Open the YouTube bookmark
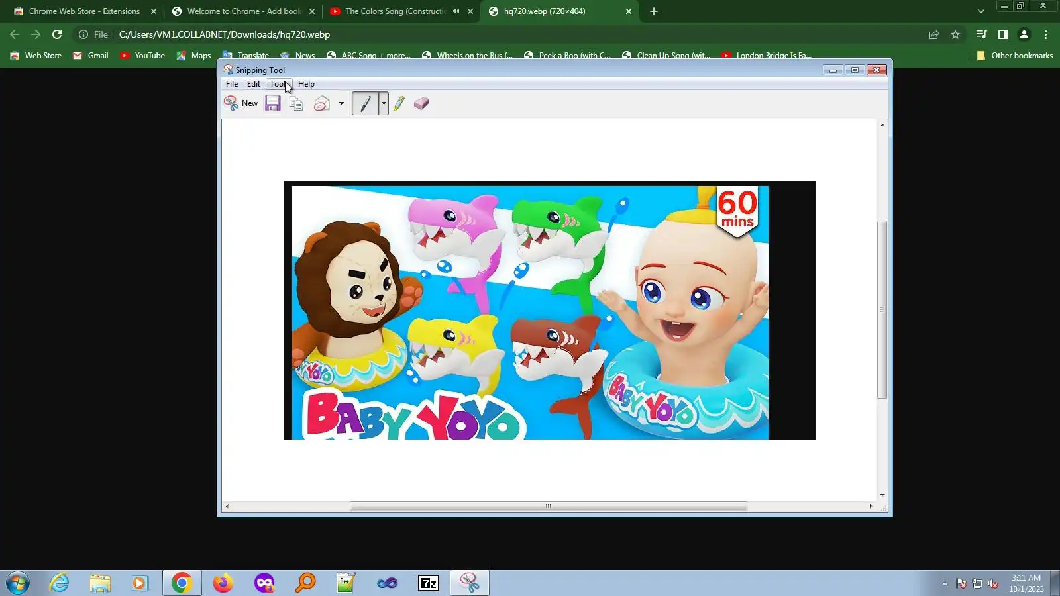 pos(142,56)
